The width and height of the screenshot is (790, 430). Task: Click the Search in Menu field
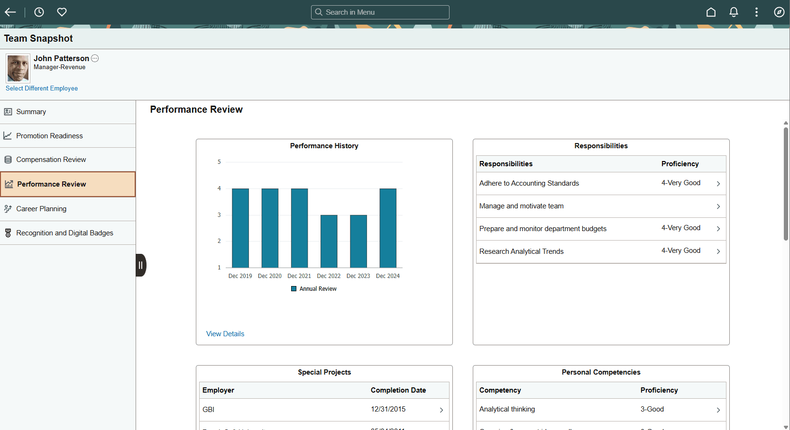pyautogui.click(x=380, y=12)
